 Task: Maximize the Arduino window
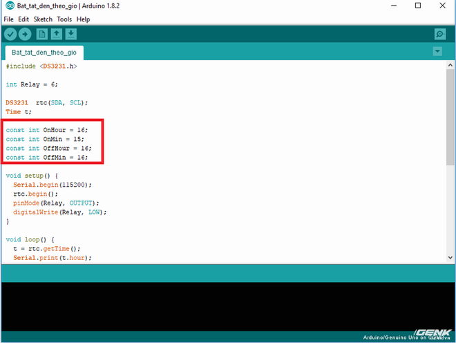(x=418, y=6)
